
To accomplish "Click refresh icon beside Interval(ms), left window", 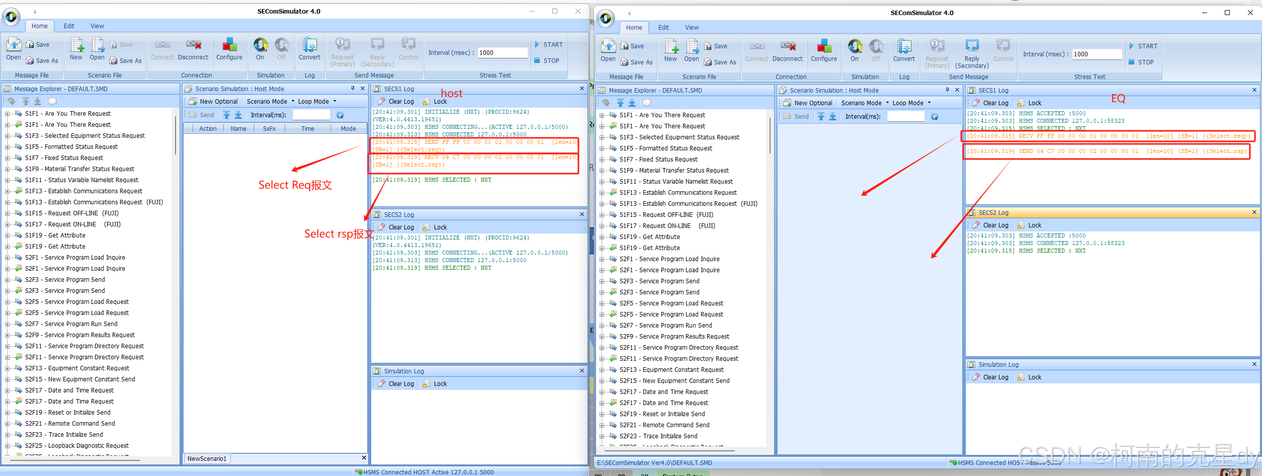I will click(x=340, y=115).
